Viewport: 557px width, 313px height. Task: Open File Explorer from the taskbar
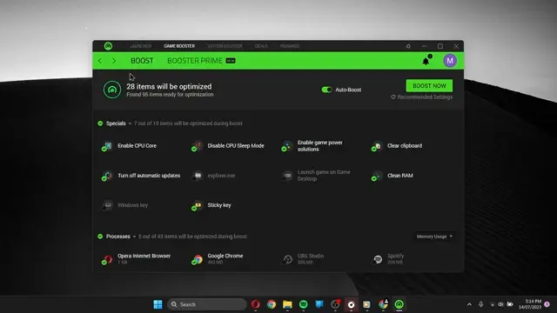click(287, 304)
